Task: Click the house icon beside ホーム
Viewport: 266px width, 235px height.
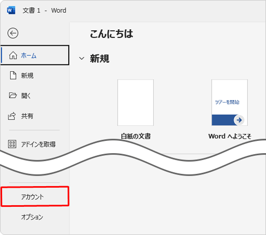Action: point(13,55)
